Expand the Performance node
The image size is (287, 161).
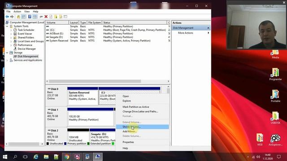pos(11,45)
